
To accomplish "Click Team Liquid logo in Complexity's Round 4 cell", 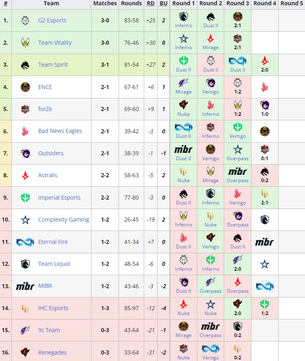I will [x=265, y=220].
